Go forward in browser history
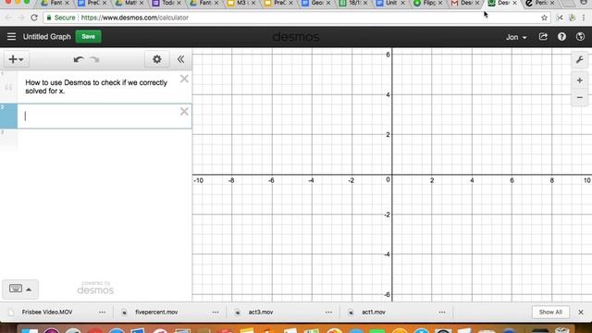The height and width of the screenshot is (333, 592). [x=20, y=18]
